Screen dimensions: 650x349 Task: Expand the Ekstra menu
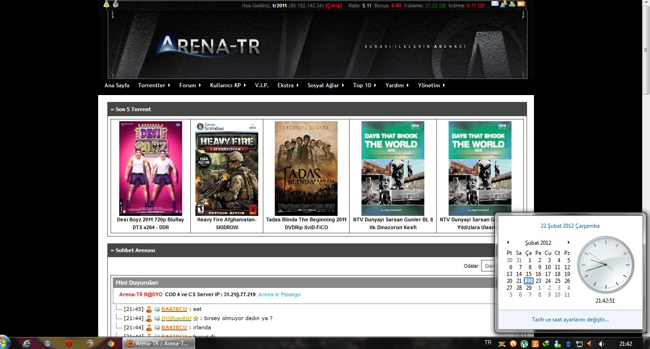(288, 85)
